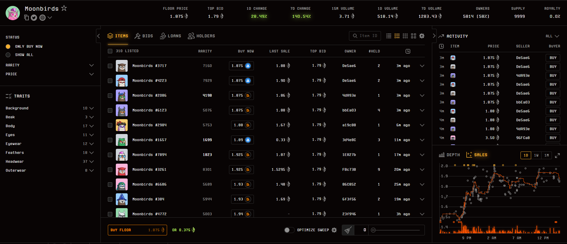Enable the Optimize Sweep toggle
The image size is (567, 244).
[289, 230]
